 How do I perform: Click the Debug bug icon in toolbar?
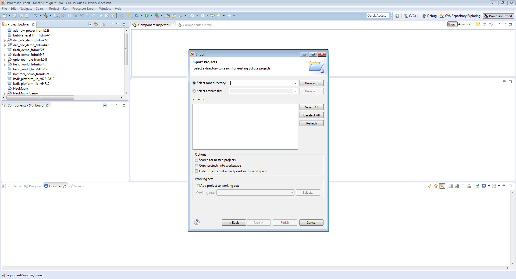tap(137, 16)
